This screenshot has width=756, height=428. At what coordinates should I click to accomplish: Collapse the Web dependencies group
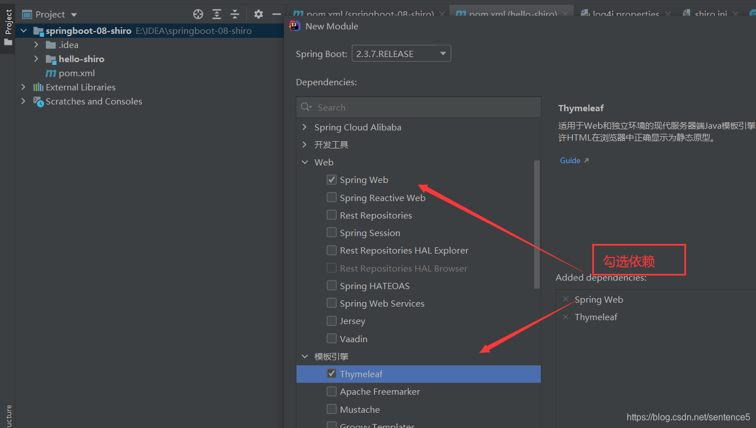click(305, 162)
